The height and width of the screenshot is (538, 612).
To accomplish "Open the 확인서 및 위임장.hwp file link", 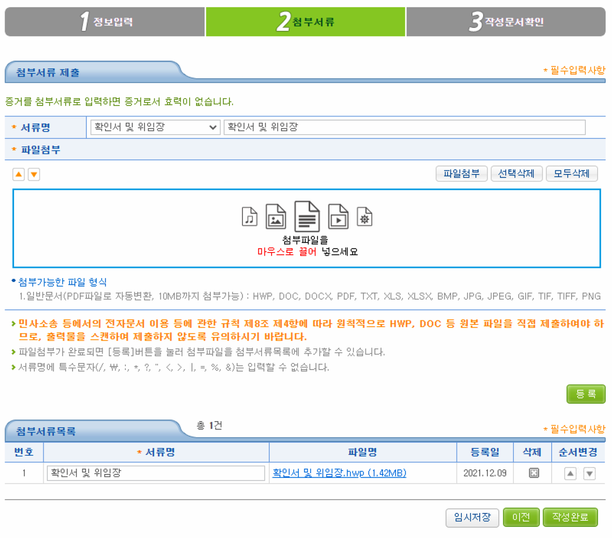I will click(x=339, y=473).
